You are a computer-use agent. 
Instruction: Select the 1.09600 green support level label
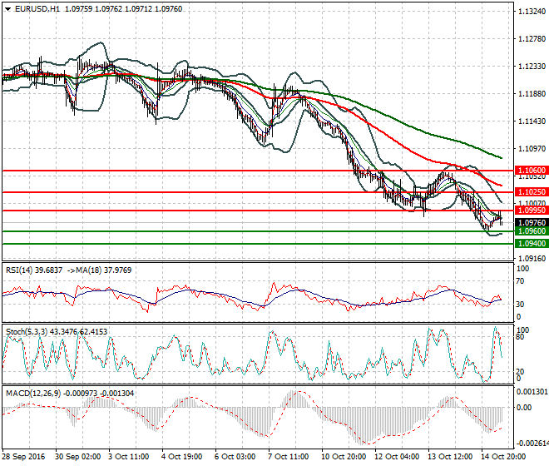(526, 231)
